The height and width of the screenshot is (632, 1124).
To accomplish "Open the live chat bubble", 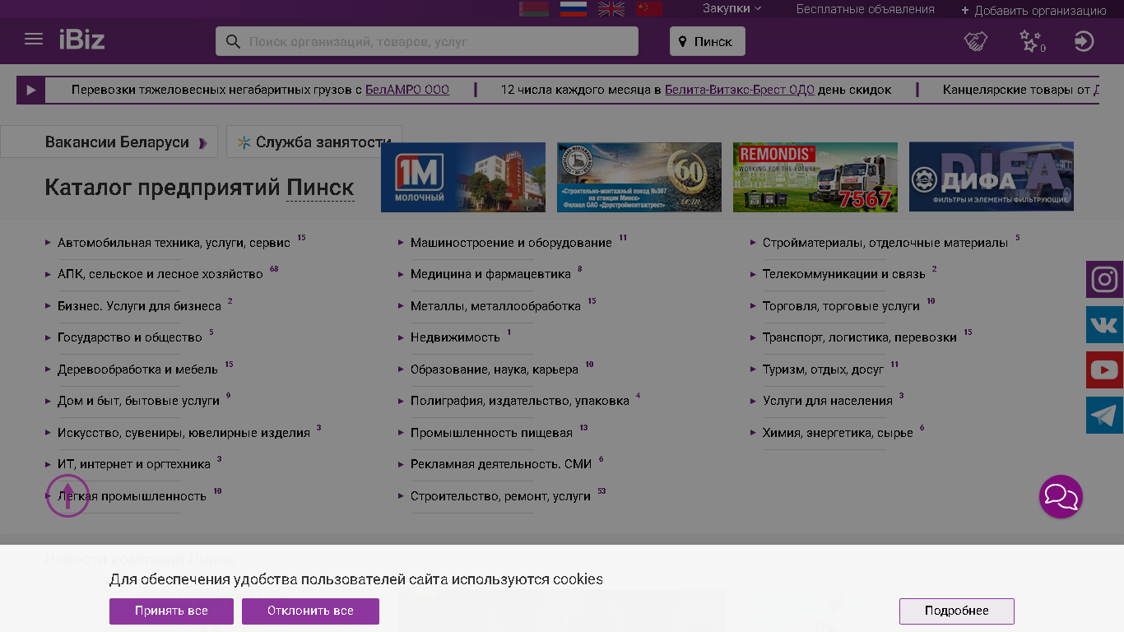I will [1061, 496].
